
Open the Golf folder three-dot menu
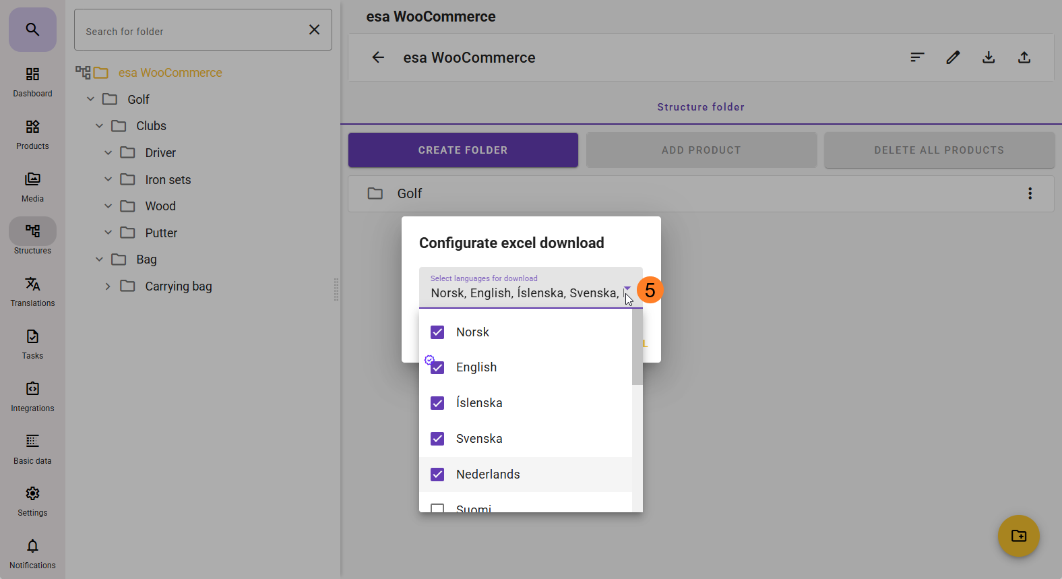1030,194
